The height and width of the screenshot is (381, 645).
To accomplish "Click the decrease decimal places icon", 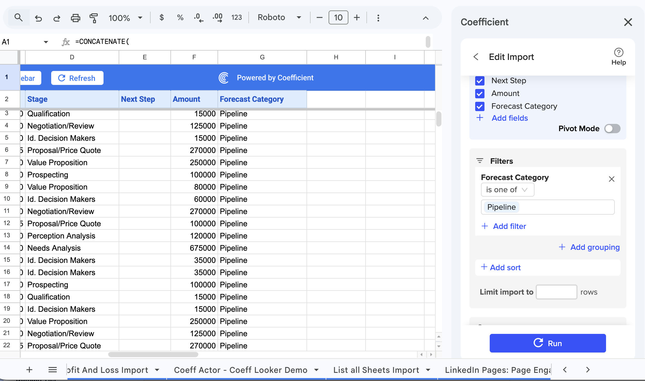I will click(x=199, y=18).
